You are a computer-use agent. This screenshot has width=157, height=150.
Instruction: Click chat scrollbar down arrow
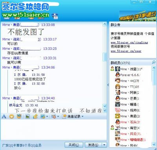tap(104, 106)
